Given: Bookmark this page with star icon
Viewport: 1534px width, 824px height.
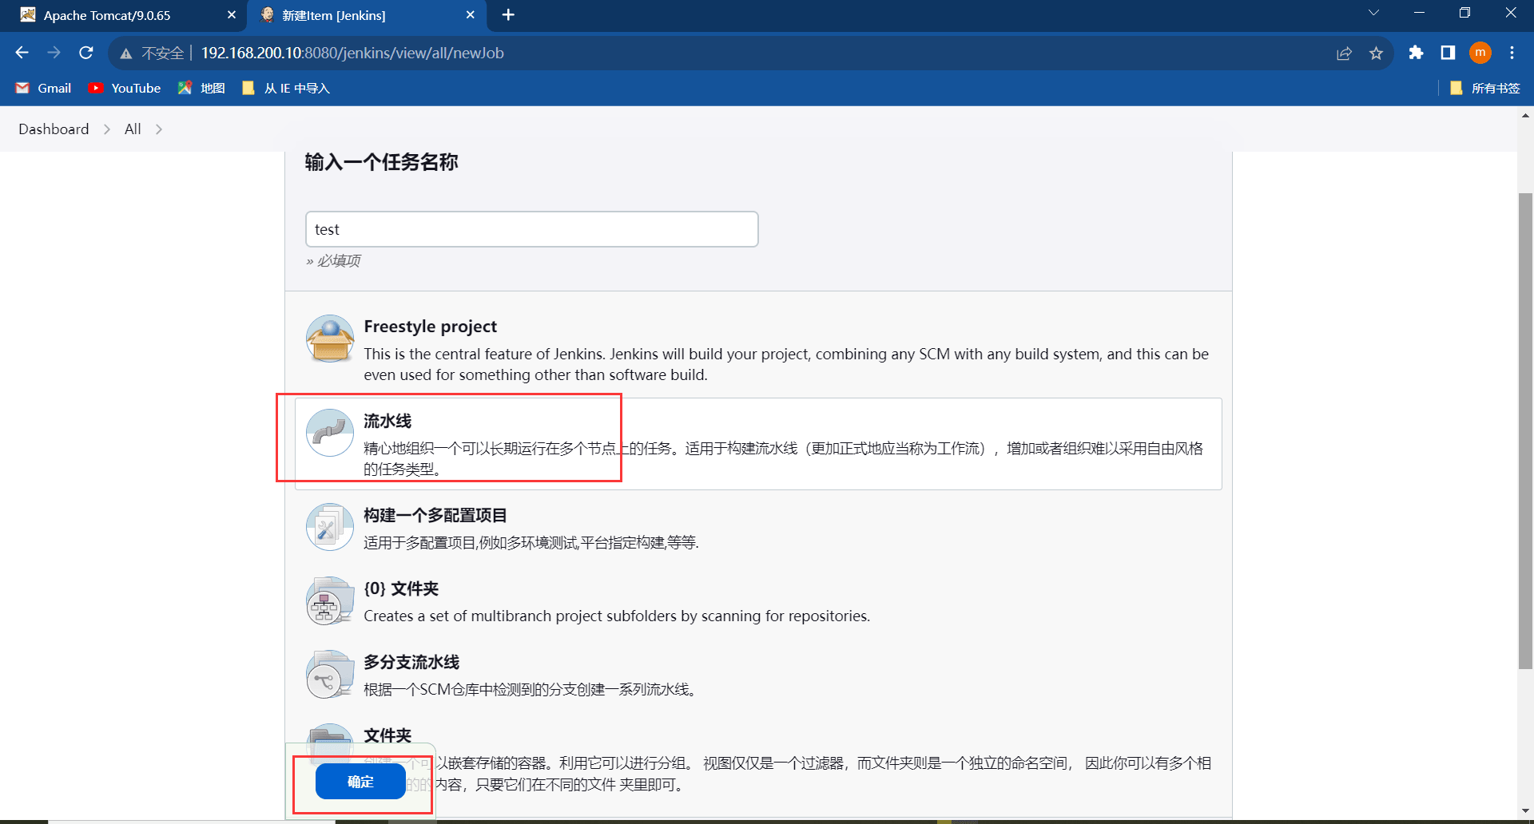Looking at the screenshot, I should point(1376,53).
